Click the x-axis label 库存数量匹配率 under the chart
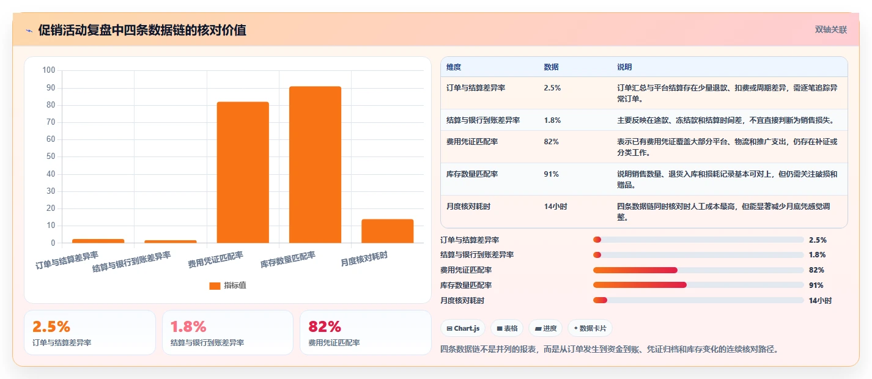This screenshot has width=872, height=379. (287, 260)
